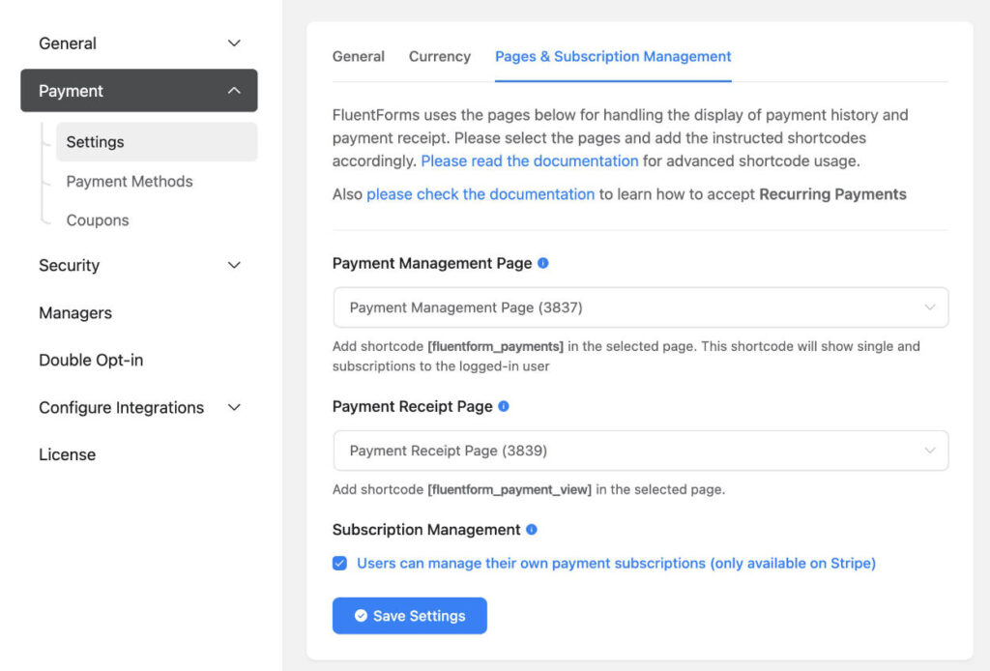The width and height of the screenshot is (990, 671).
Task: Open the Payment Management Page dropdown
Action: point(640,306)
